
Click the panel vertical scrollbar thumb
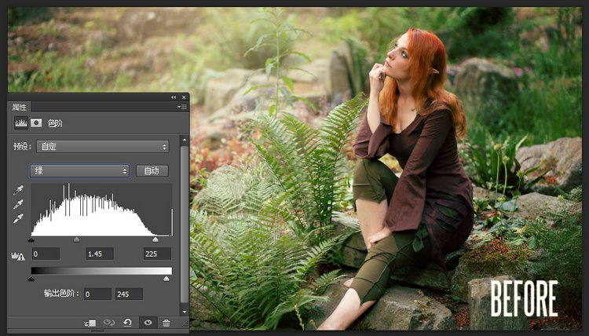[x=184, y=224]
